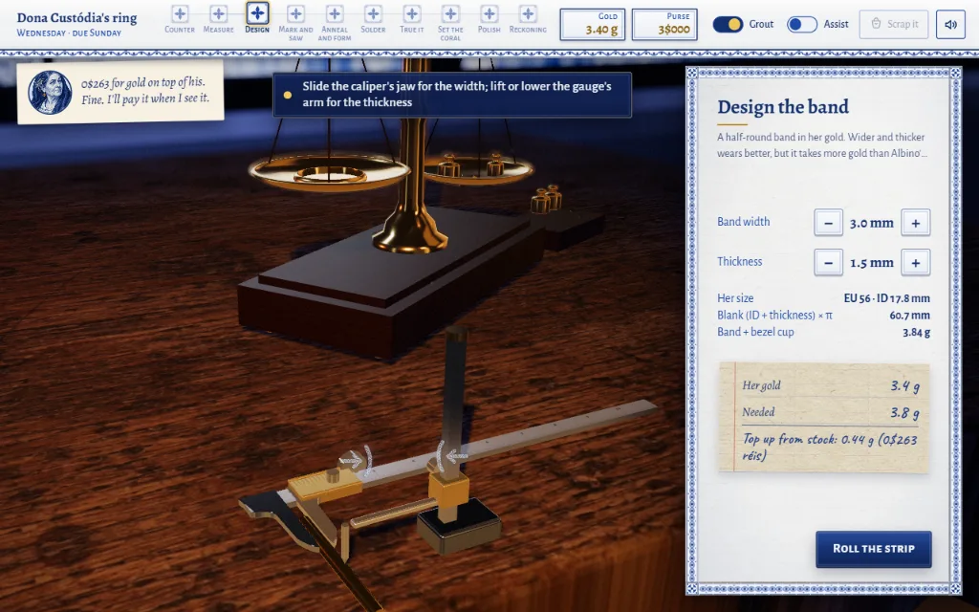Click the spare weights beside the scale

546,199
